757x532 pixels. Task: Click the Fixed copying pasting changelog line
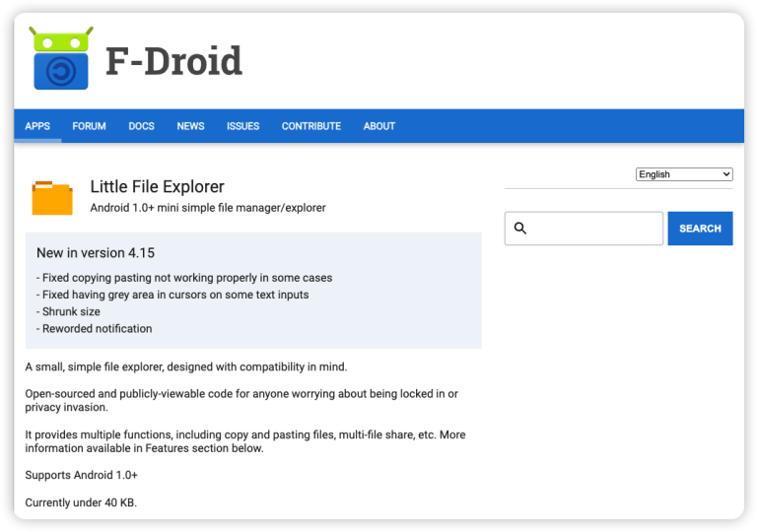(184, 278)
